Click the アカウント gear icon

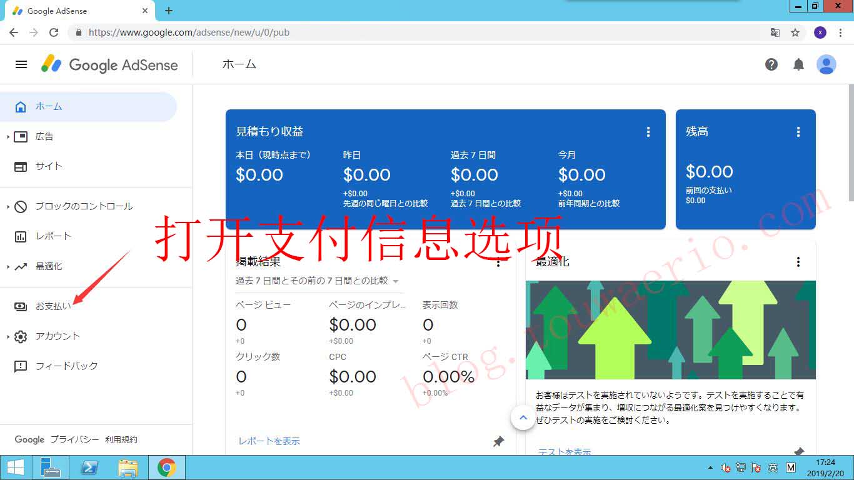point(21,336)
